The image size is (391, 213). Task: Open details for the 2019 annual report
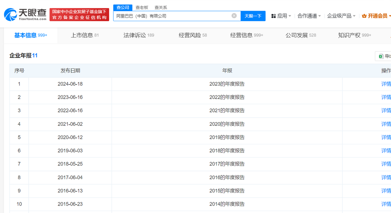(386, 137)
